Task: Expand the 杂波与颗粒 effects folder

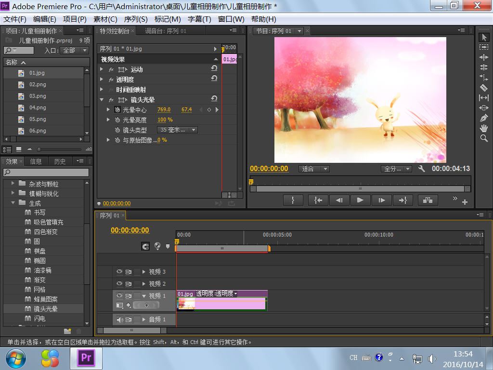Action: coord(13,183)
